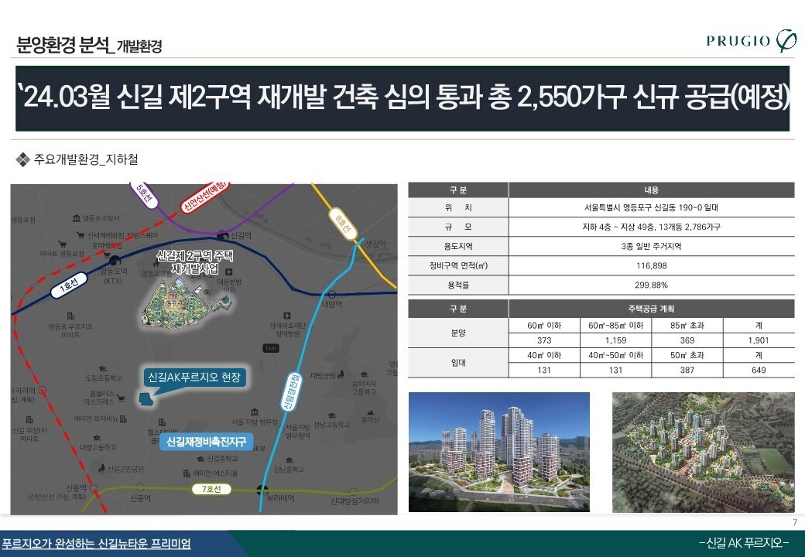Screen dimensions: 805x557
Task: Click the 분양 value 1,159
Action: pyautogui.click(x=615, y=340)
